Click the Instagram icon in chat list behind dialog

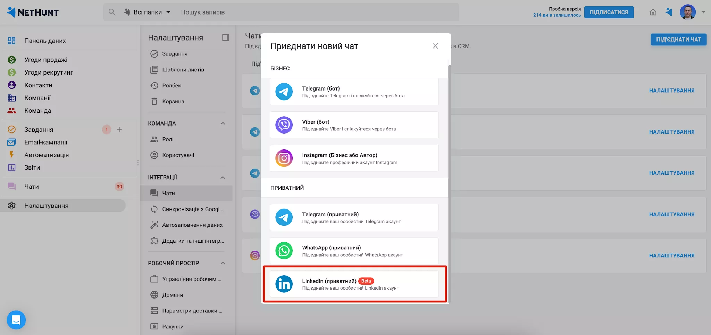coord(255,256)
